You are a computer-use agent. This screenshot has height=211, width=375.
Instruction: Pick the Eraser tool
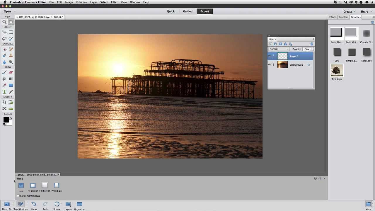click(11, 72)
